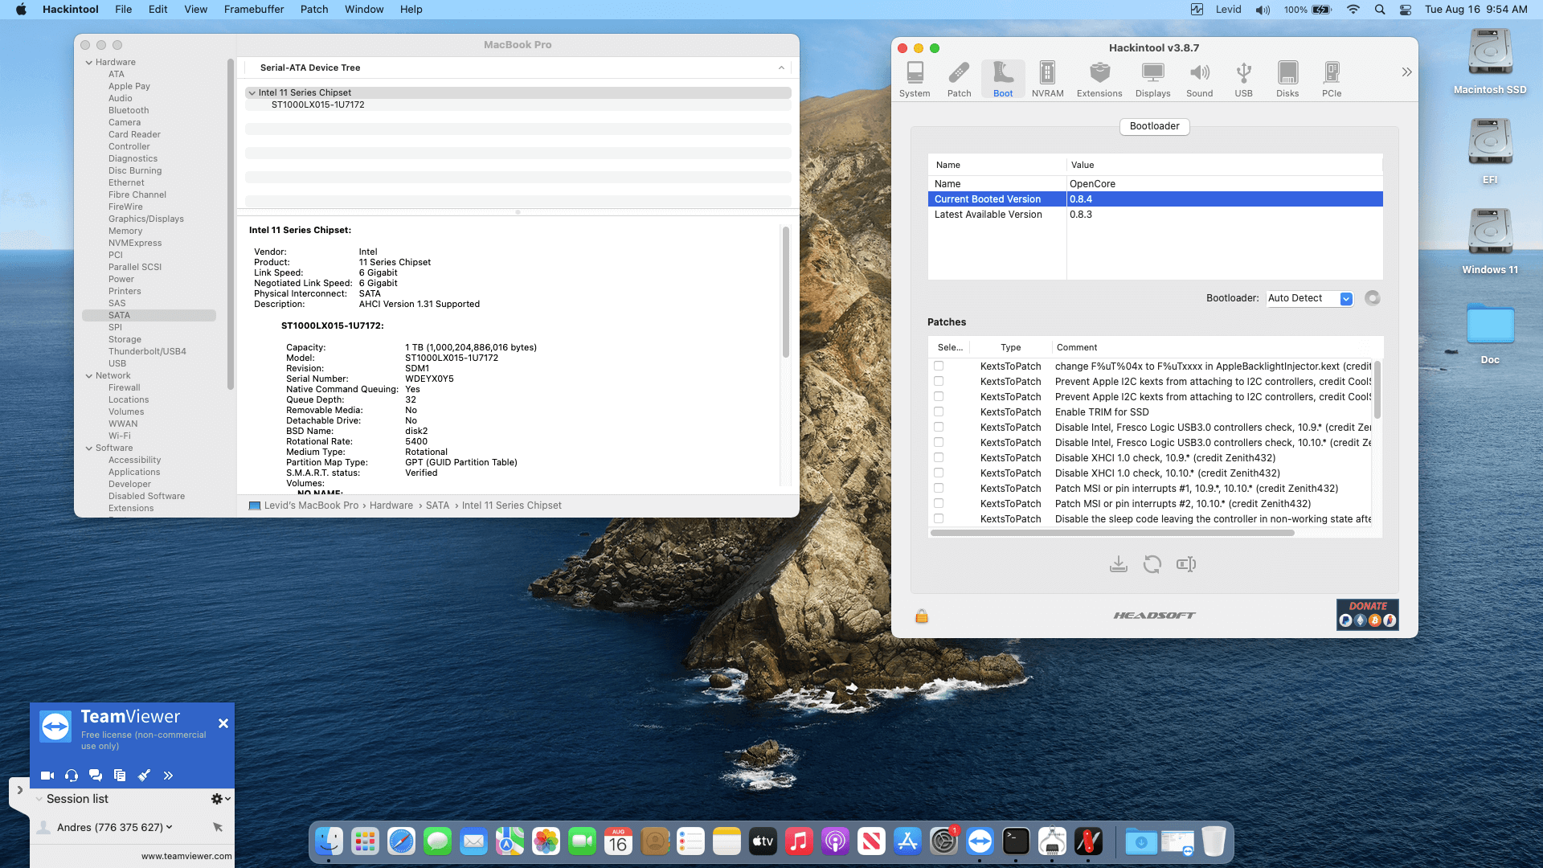This screenshot has height=868, width=1543.
Task: Collapse the Hardware section in sidebar
Action: [x=89, y=63]
